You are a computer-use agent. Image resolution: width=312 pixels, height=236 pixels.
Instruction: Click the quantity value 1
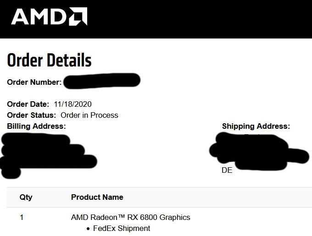(22, 218)
